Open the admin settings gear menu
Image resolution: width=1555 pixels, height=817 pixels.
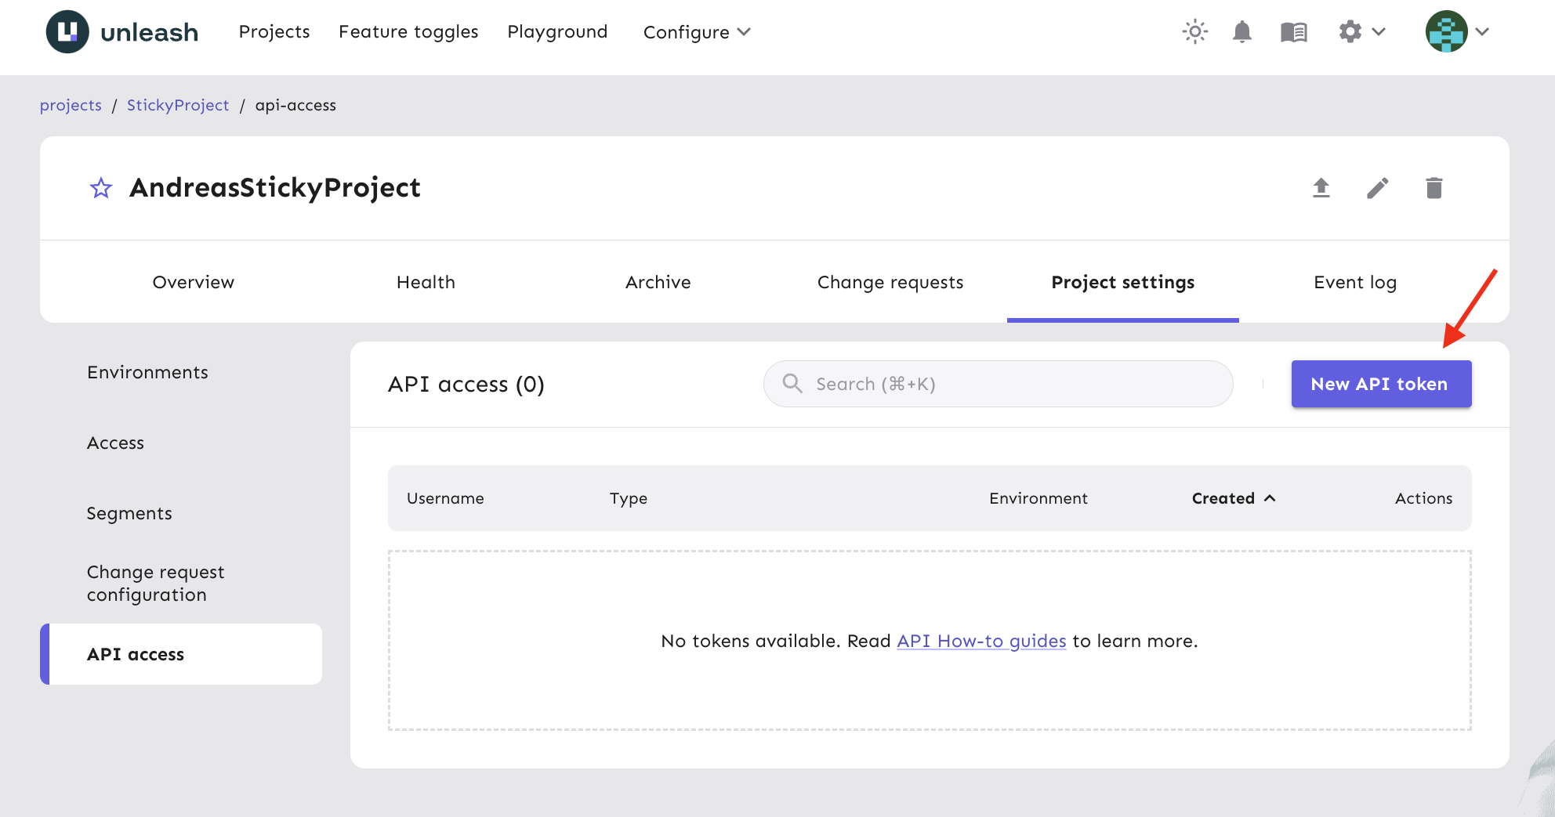point(1361,32)
